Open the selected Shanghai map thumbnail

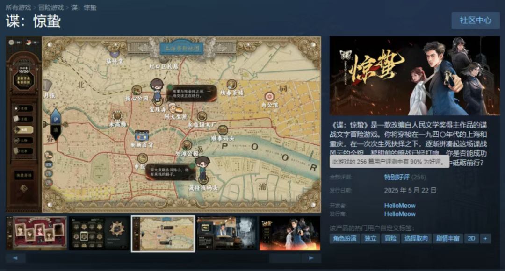(x=163, y=234)
